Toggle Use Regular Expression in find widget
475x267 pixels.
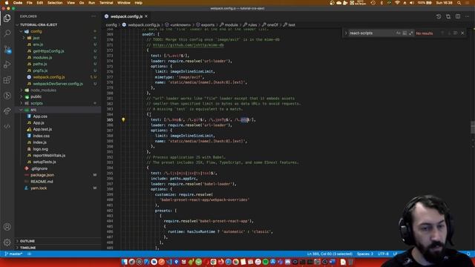(411, 33)
